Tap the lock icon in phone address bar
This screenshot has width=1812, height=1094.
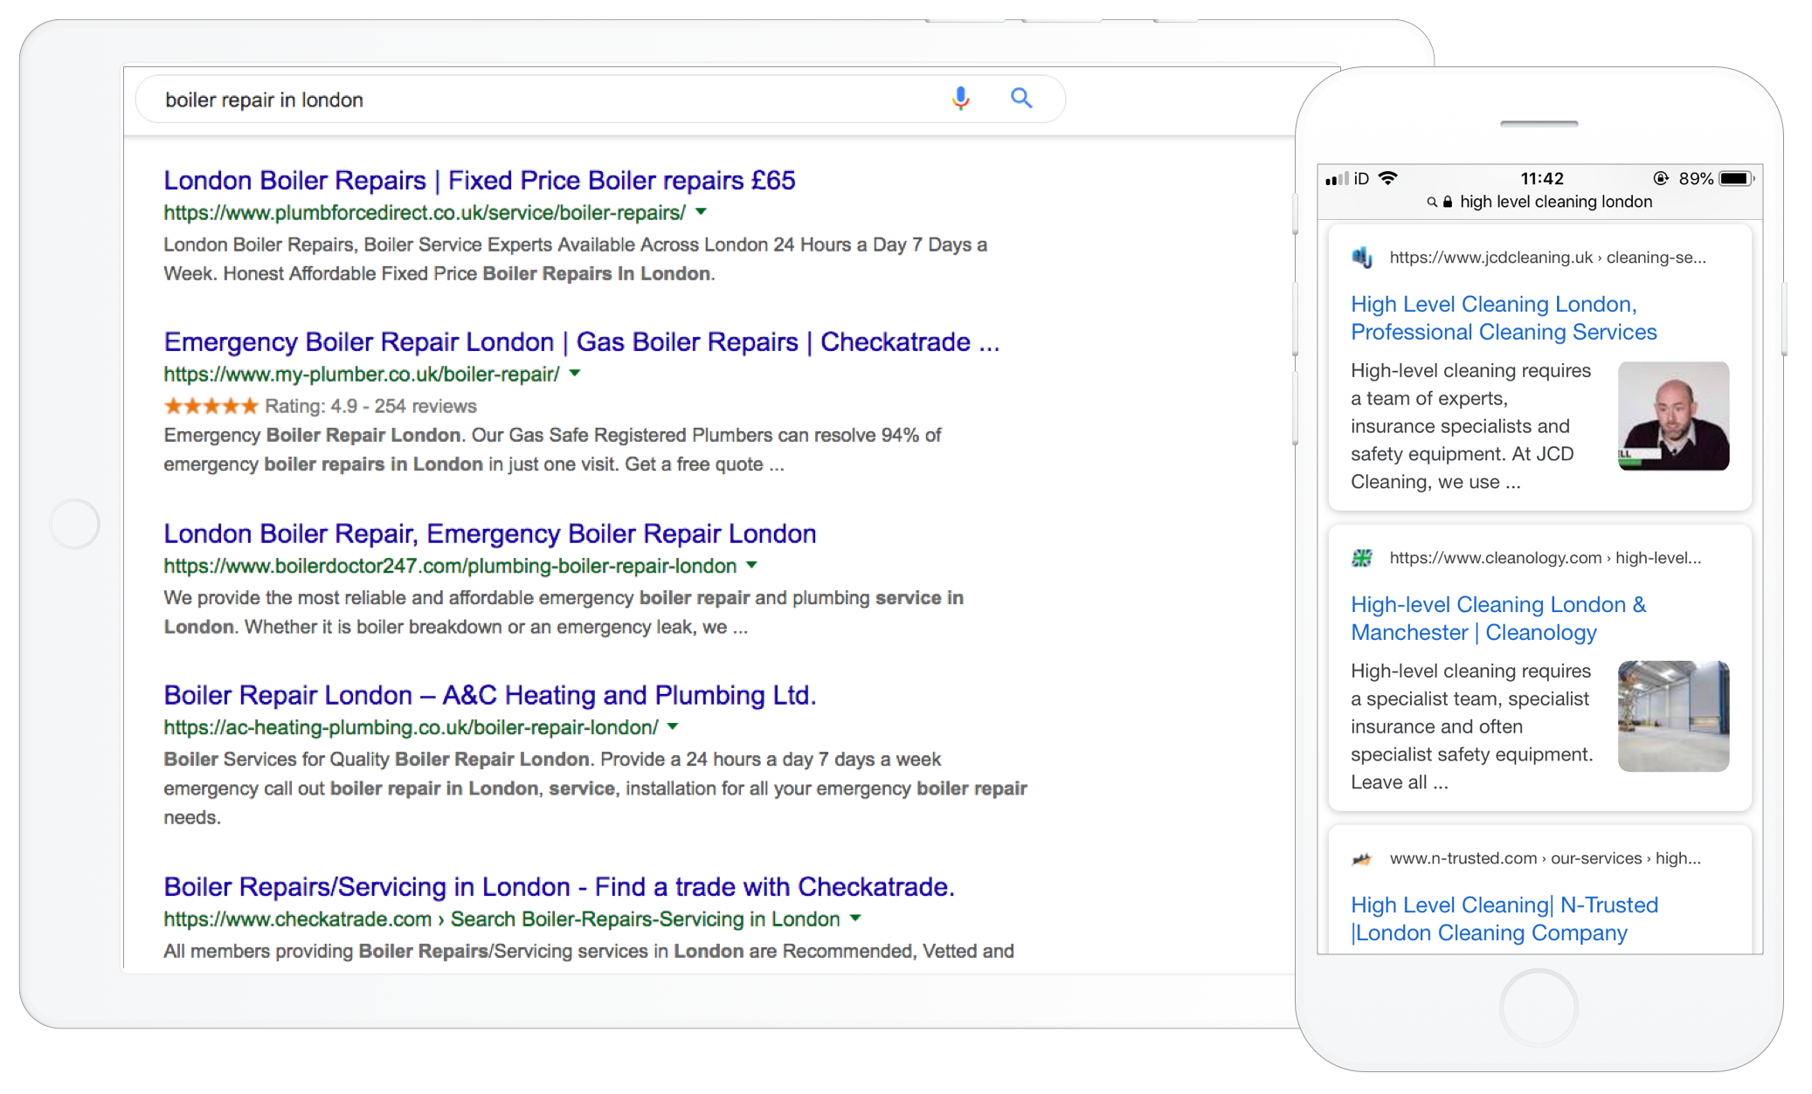point(1448,202)
